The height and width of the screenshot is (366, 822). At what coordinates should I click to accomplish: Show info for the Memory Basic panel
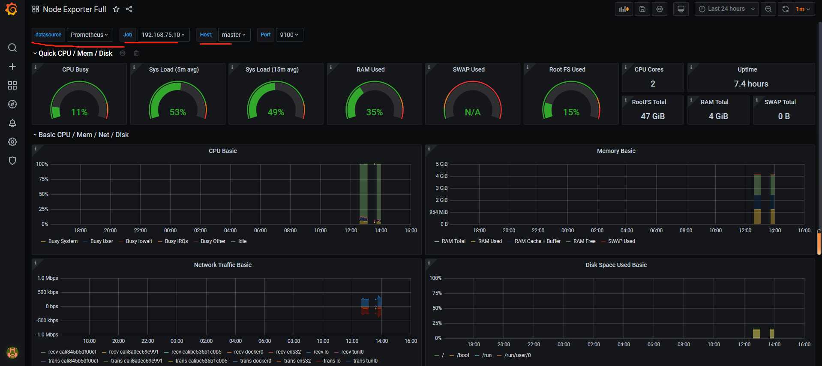tap(429, 149)
